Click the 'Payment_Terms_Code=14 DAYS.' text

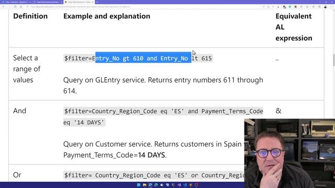115,155
